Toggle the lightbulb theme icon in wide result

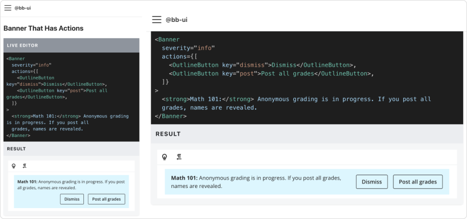click(165, 157)
